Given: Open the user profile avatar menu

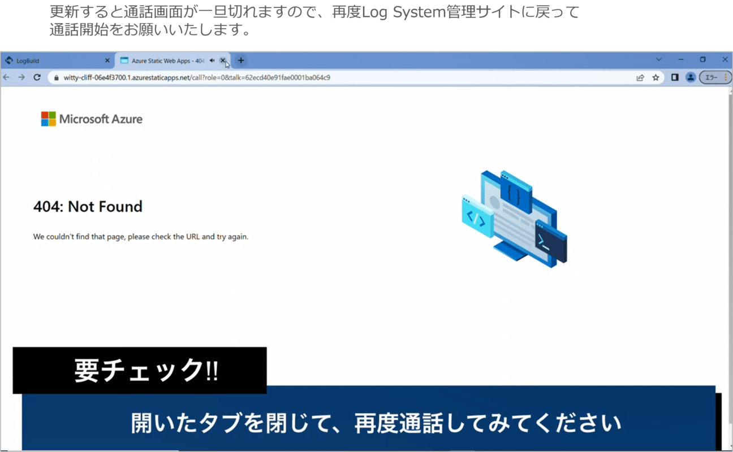Looking at the screenshot, I should pos(691,77).
